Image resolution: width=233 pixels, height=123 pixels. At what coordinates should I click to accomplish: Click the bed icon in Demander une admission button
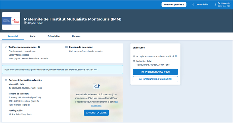[x=140, y=79]
